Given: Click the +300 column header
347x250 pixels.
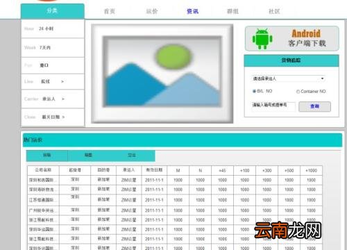Looking at the screenshot, I should [x=266, y=171].
